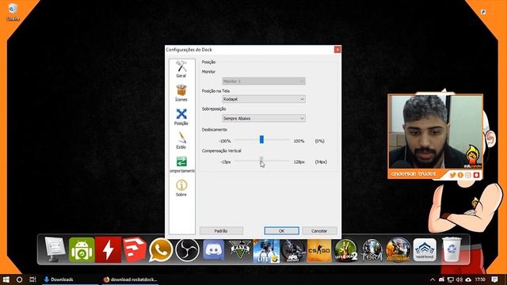Open the network icon in system tray
Screen dimensions: 507x285
coord(451,279)
